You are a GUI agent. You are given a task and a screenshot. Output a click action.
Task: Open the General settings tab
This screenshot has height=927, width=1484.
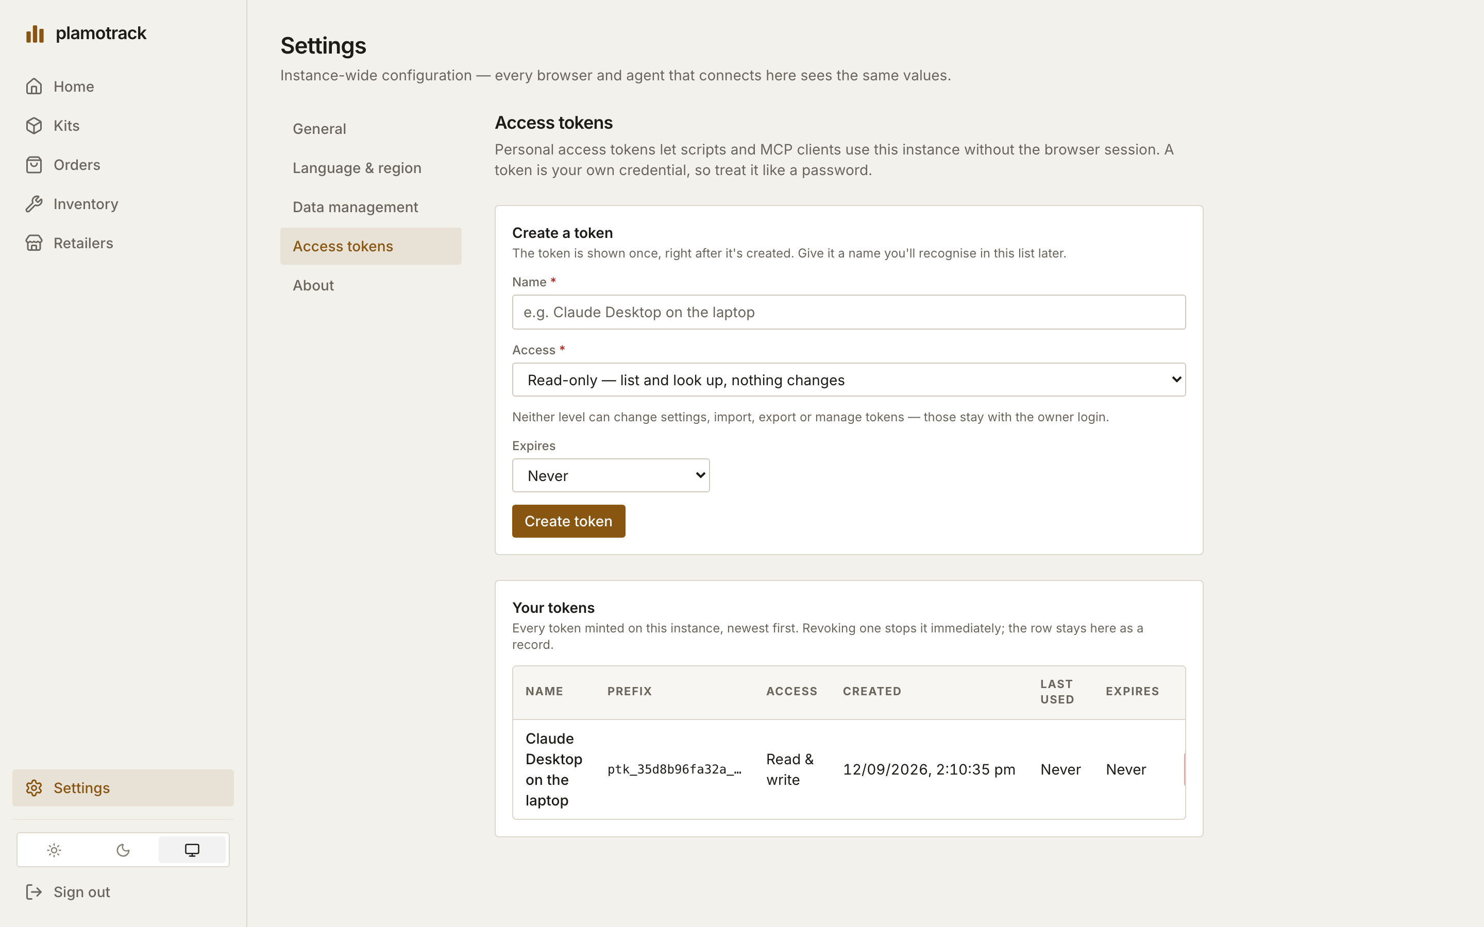click(x=370, y=129)
